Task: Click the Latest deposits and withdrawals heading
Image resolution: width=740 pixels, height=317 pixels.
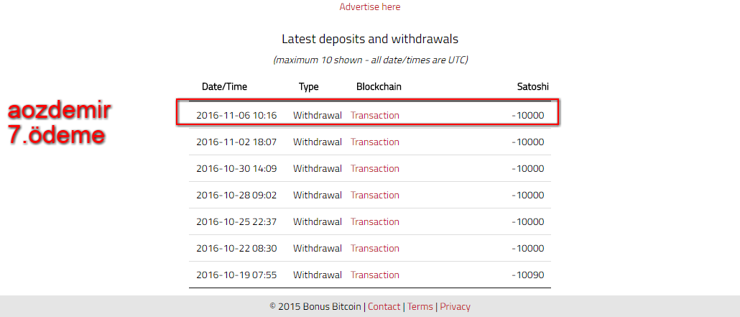Action: [x=370, y=39]
